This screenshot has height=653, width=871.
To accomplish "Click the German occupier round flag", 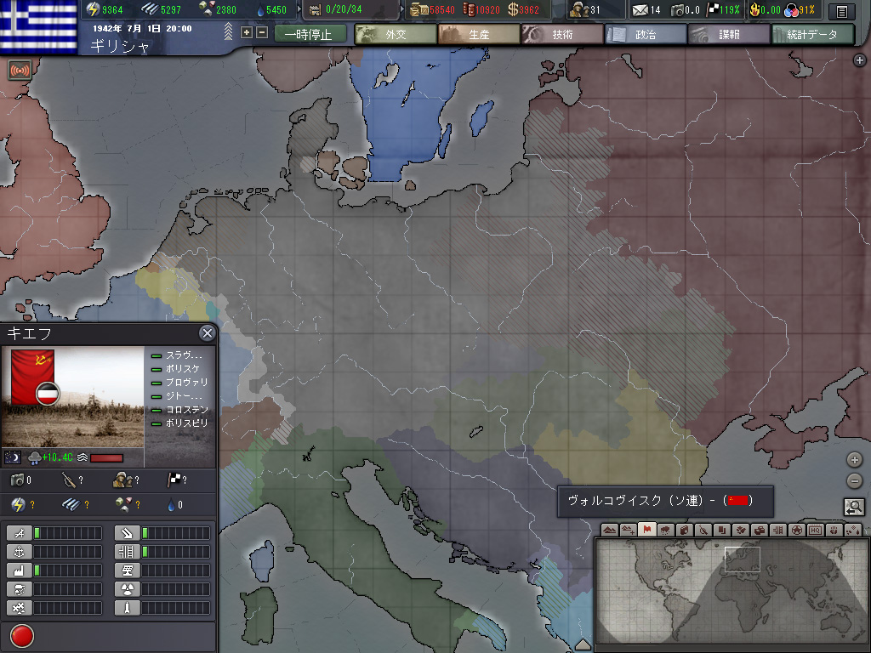I will (48, 393).
